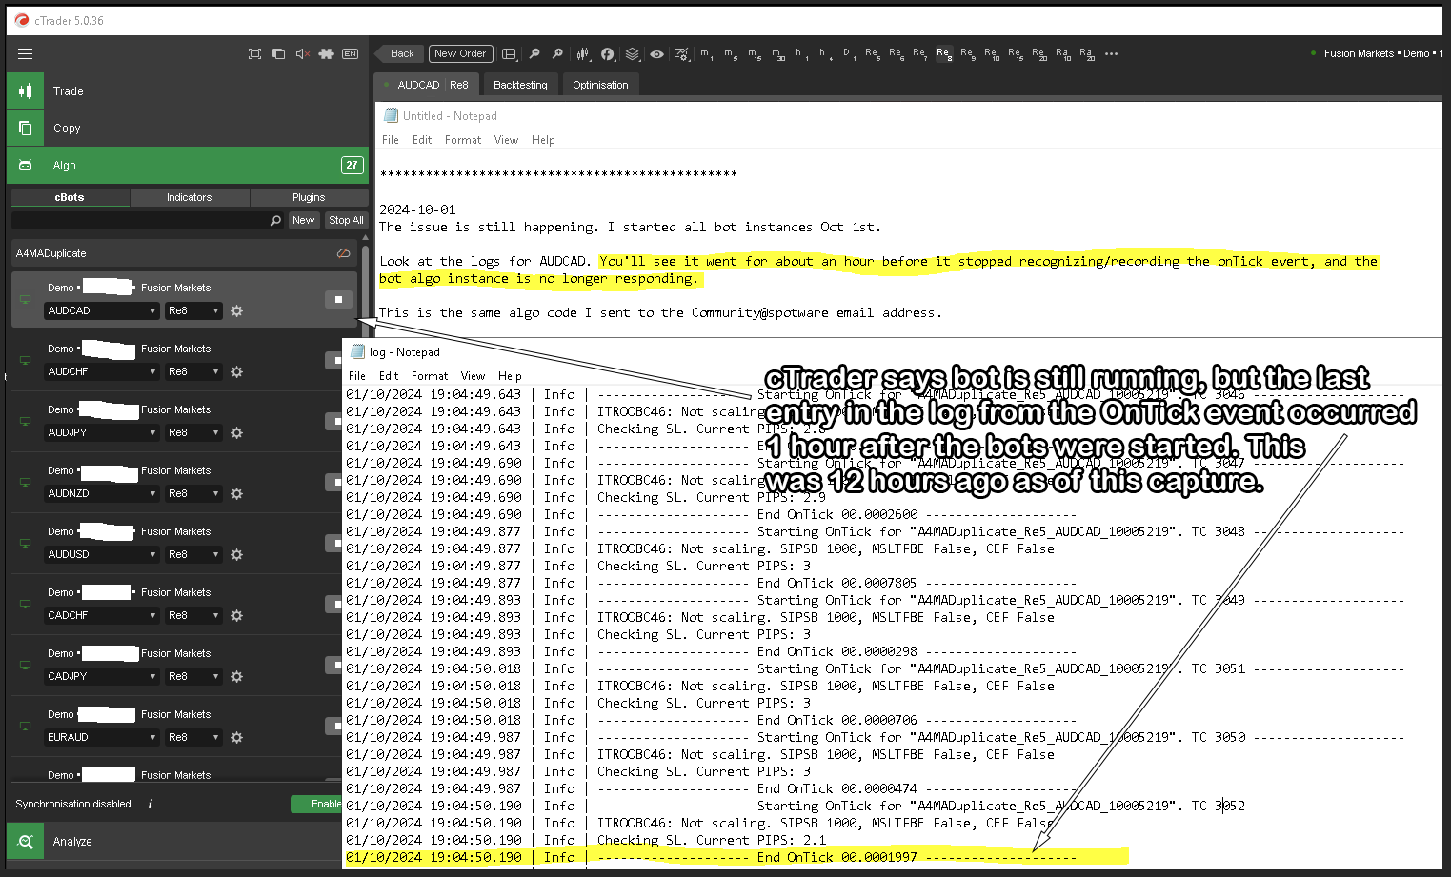Open the AUDUSD symbol dropdown
1451x877 pixels.
102,554
